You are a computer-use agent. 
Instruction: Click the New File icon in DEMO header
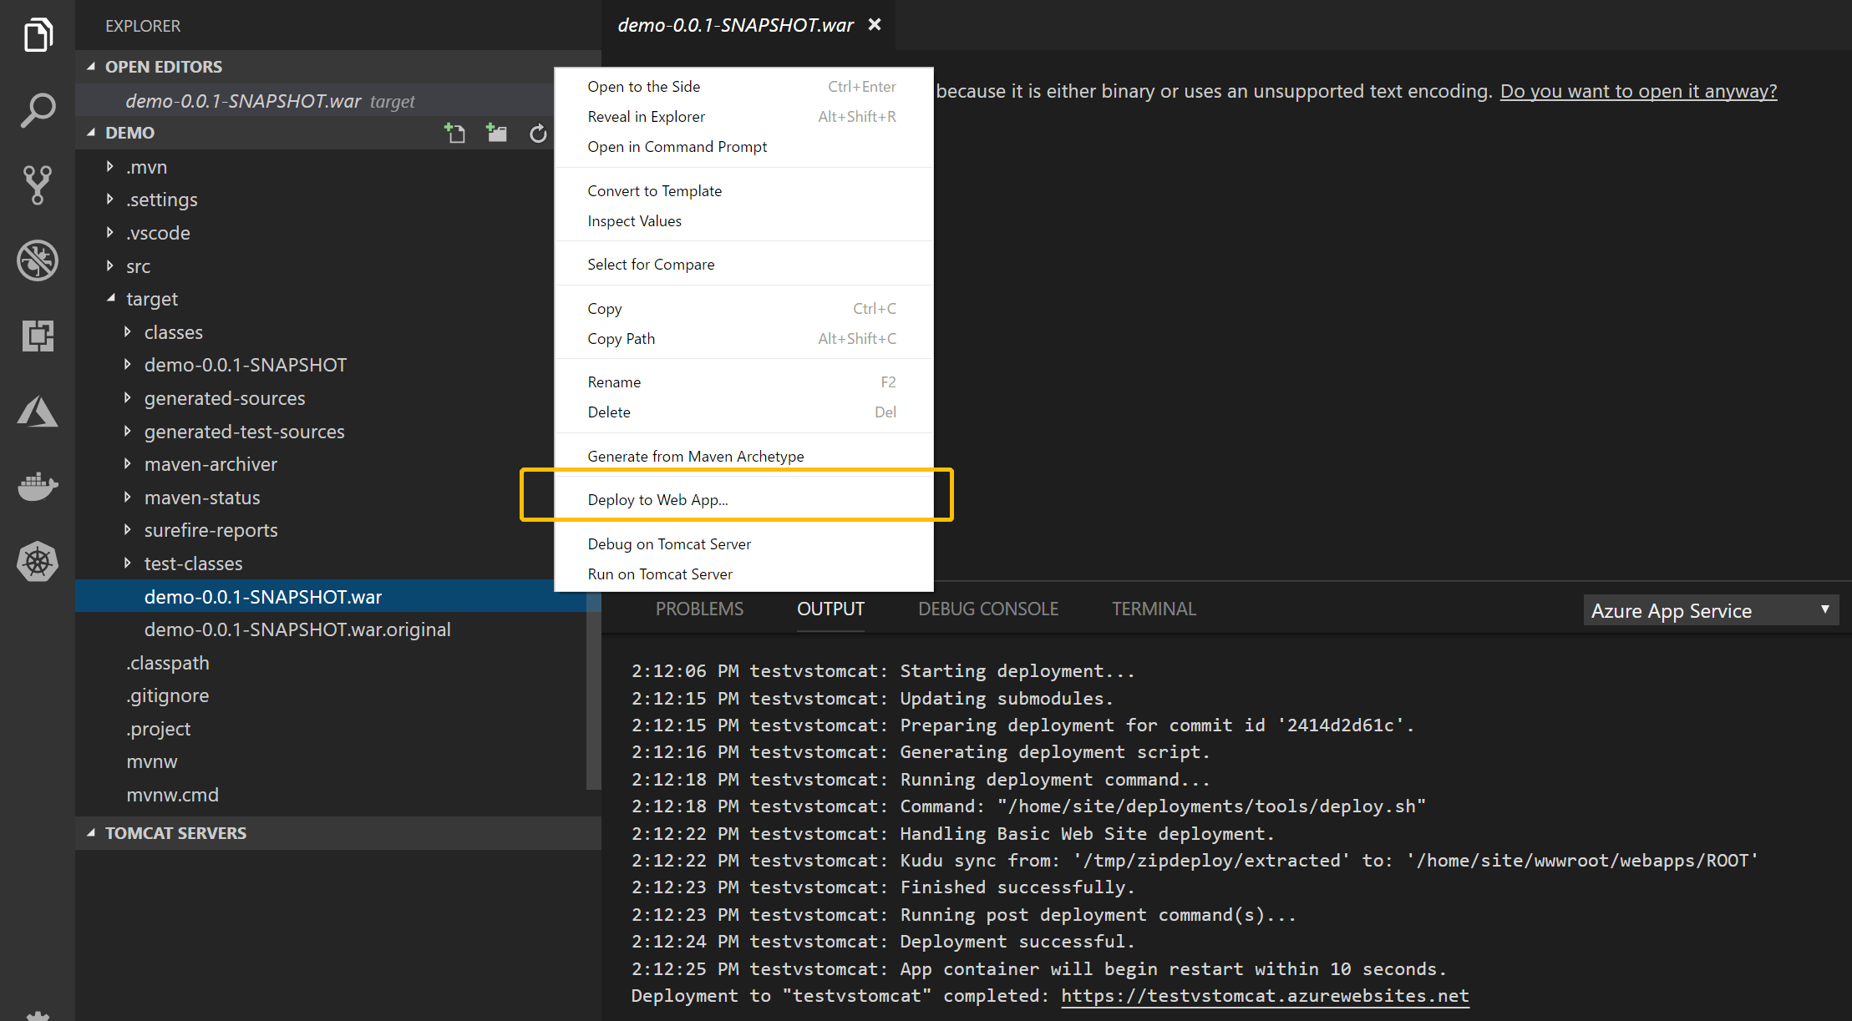(455, 132)
